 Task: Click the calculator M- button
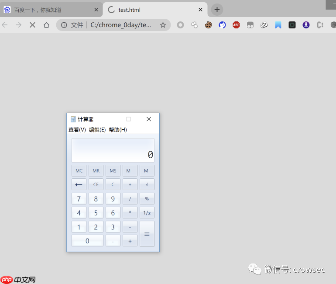[x=147, y=171]
